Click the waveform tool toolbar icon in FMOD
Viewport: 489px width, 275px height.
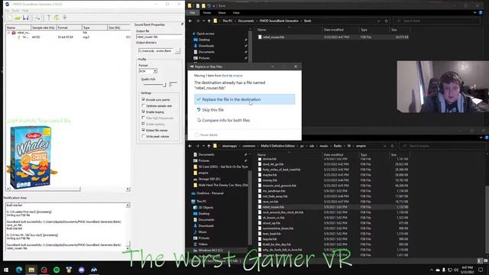click(37, 18)
